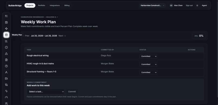Open status dropdown for Rough electrical wiring
Screen dimensions: 218x105
pos(148,56)
